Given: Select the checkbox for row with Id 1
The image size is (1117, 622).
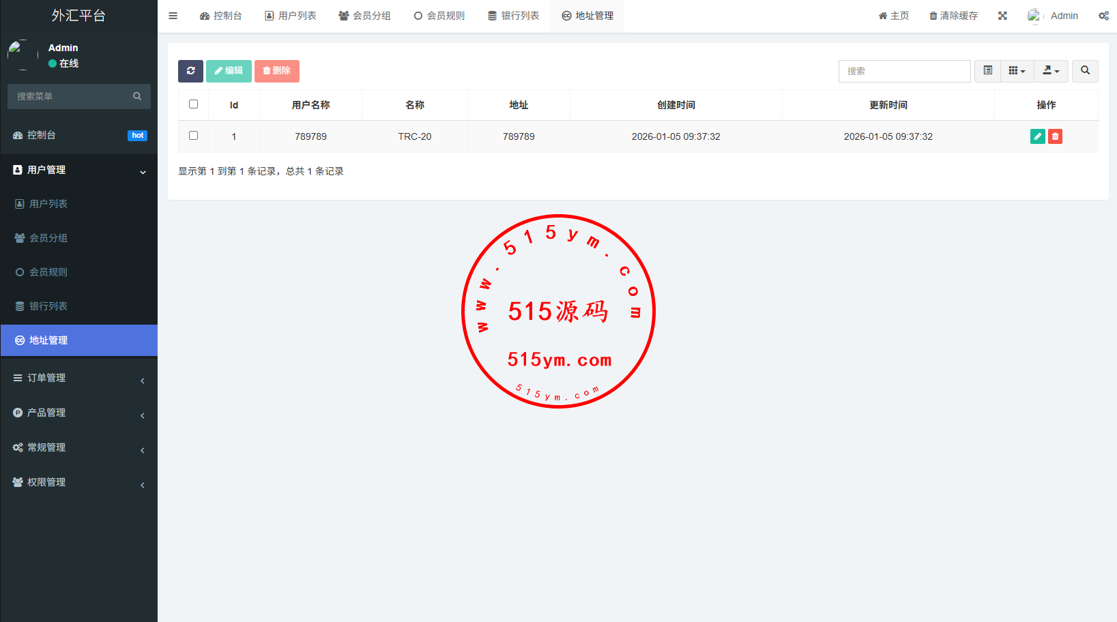Looking at the screenshot, I should pyautogui.click(x=194, y=136).
